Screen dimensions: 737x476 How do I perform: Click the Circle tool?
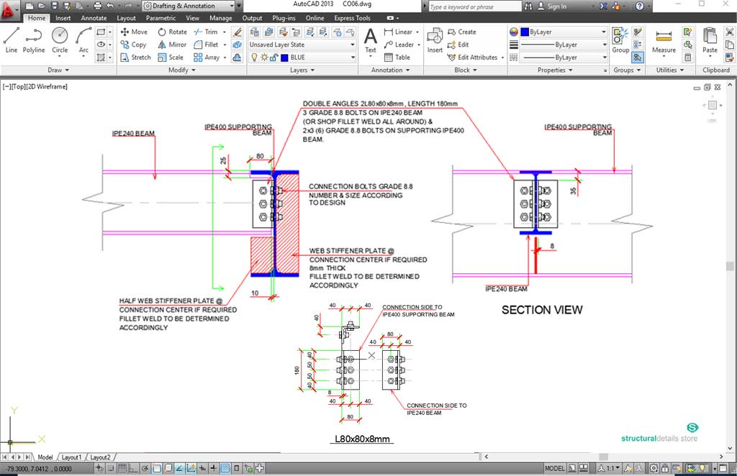(60, 40)
